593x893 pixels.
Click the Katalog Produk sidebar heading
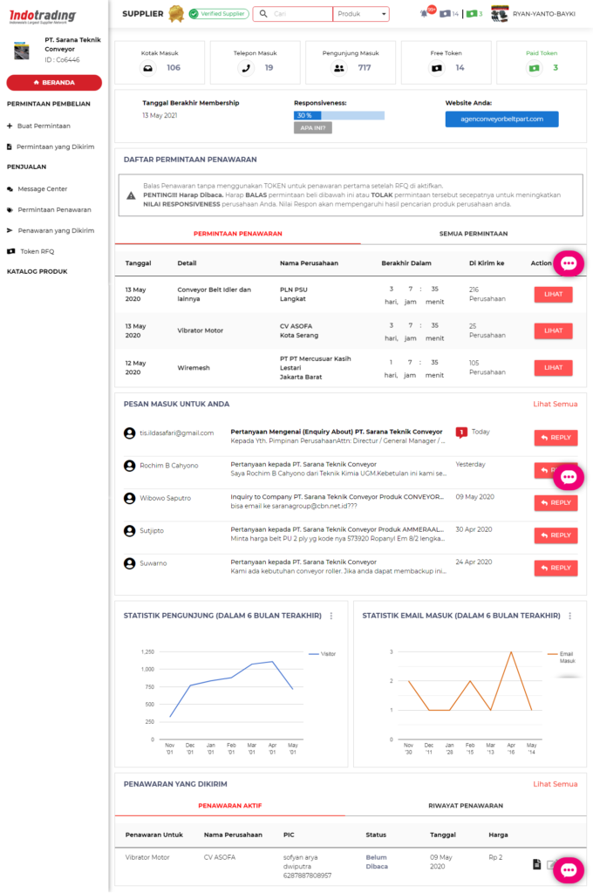(x=37, y=272)
